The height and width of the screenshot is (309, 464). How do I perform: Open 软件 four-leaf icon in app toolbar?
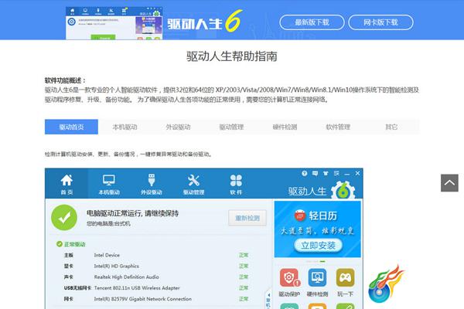236,180
